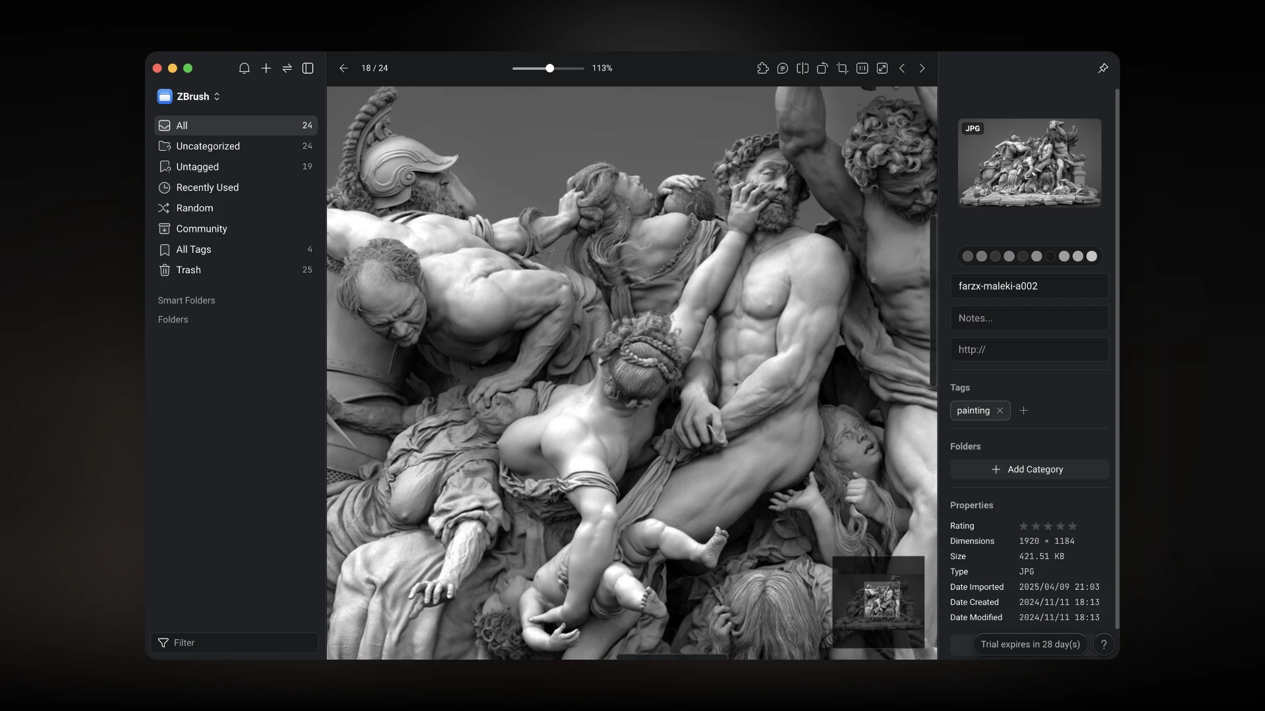Click the switch-arrows icon in the sidebar header
Screen dimensions: 1265x711
tap(287, 68)
